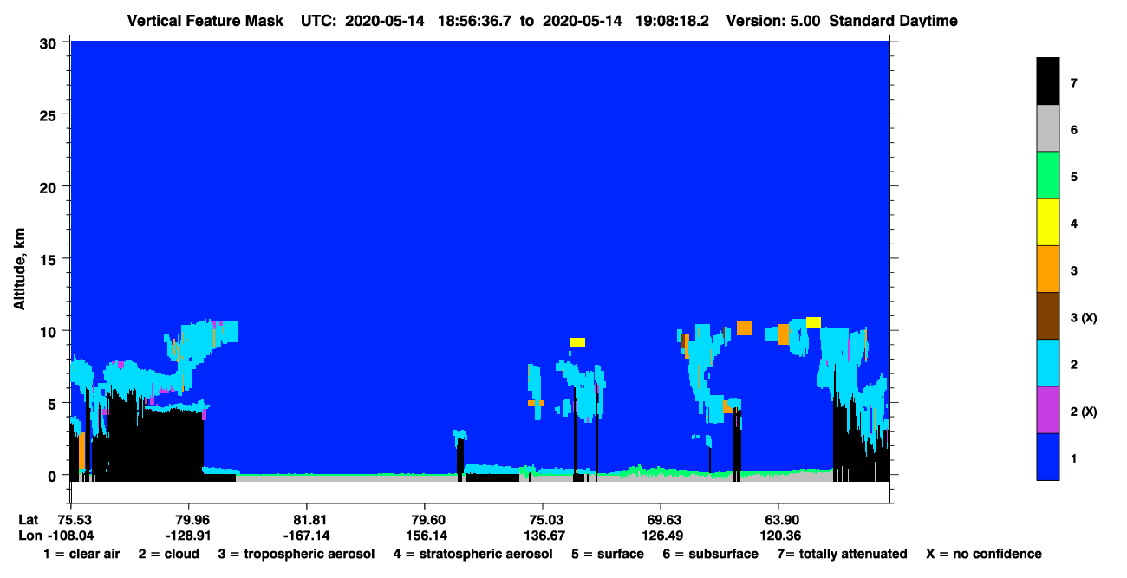Click the y-axis tick label '30'
Image resolution: width=1127 pixels, height=578 pixels.
click(x=50, y=42)
